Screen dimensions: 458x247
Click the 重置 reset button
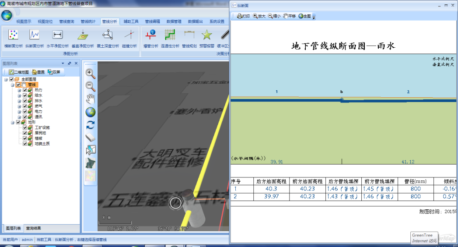38,72
